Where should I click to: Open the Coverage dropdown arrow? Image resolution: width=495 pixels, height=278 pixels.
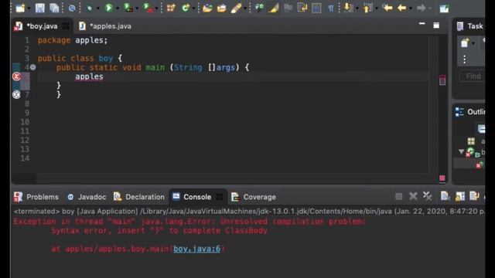tap(137, 8)
